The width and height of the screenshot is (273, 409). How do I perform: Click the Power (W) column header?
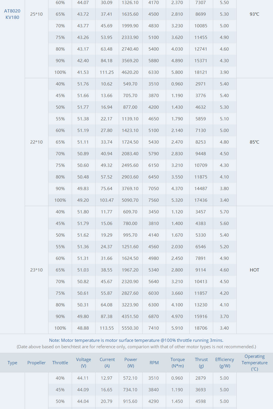(x=131, y=362)
